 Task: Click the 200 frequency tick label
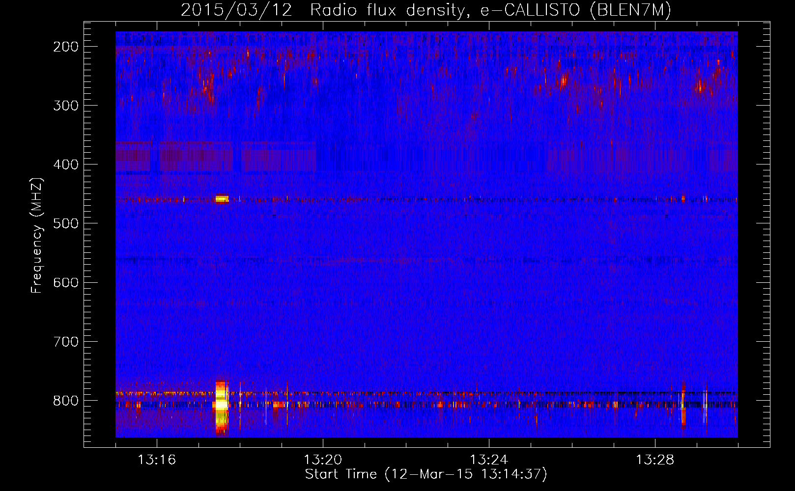click(x=66, y=47)
